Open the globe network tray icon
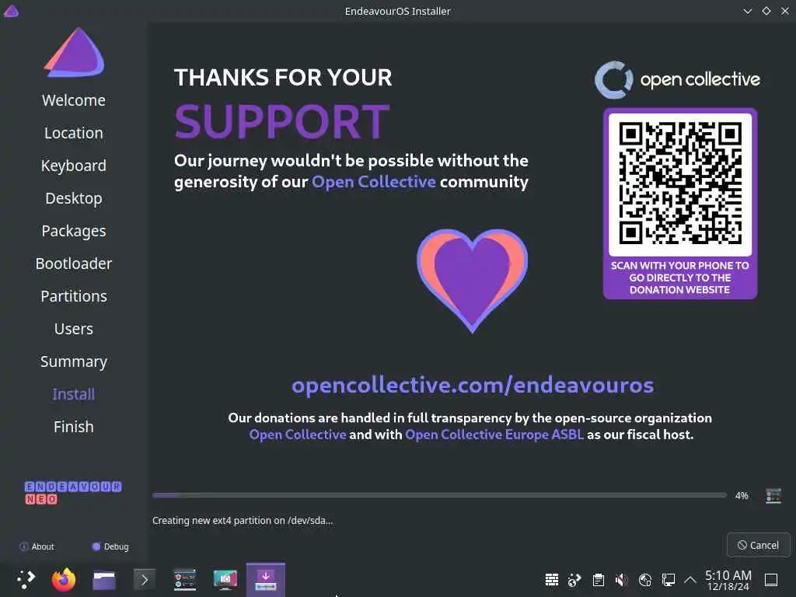The height and width of the screenshot is (597, 796). 644,579
